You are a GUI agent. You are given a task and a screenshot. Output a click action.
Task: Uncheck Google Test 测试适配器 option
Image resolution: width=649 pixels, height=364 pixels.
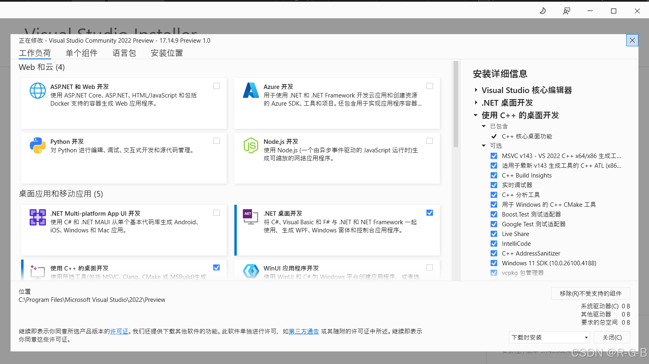[494, 224]
